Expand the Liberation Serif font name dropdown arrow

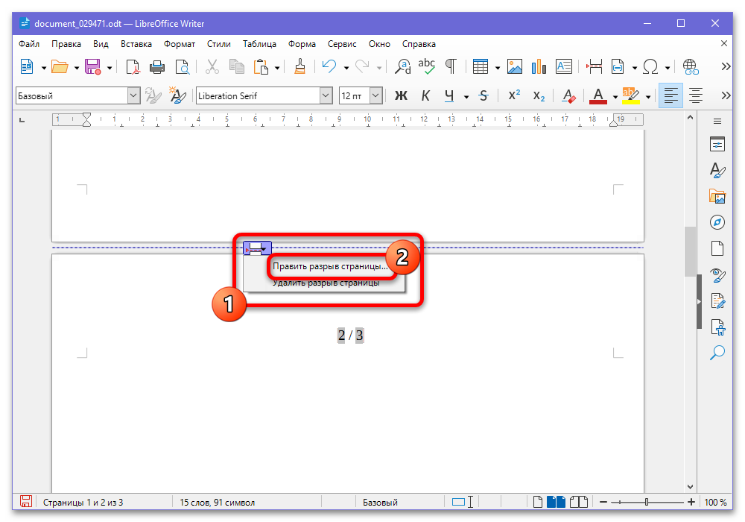(326, 96)
